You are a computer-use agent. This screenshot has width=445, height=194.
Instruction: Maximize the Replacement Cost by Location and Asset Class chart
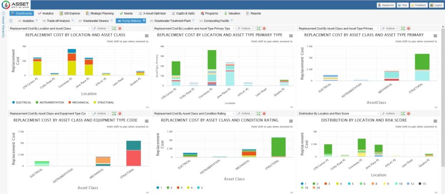(x=113, y=28)
